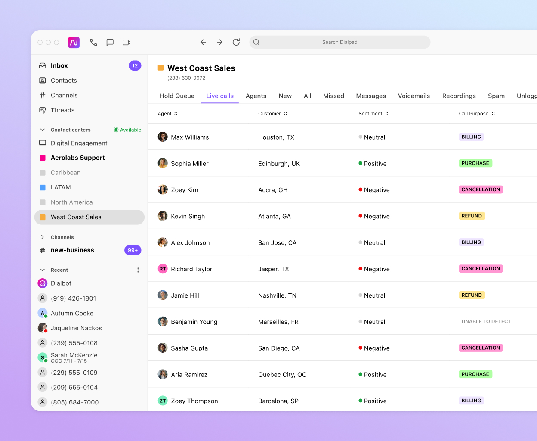The width and height of the screenshot is (537, 441).
Task: Start a video meeting using the camera icon
Action: 126,42
